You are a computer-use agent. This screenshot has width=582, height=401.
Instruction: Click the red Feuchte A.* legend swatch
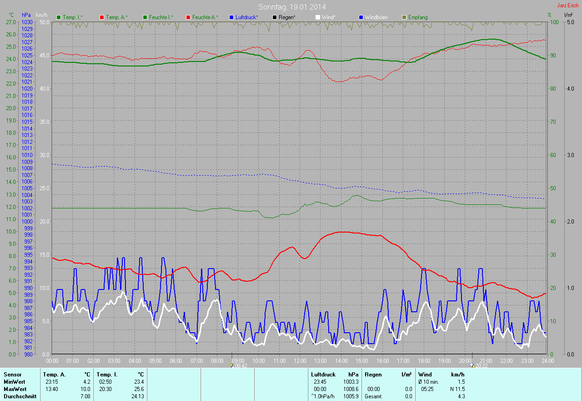point(188,17)
